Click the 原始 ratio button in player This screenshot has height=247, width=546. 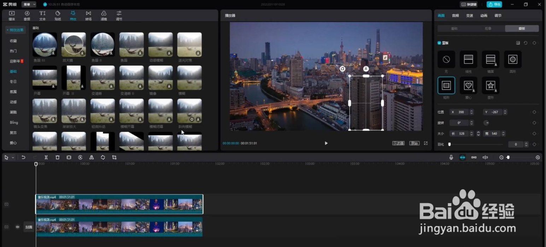point(414,143)
